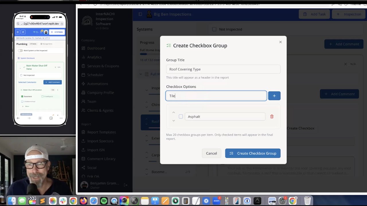The width and height of the screenshot is (367, 206).
Task: Focus the Checkbox Options text field
Action: [216, 96]
